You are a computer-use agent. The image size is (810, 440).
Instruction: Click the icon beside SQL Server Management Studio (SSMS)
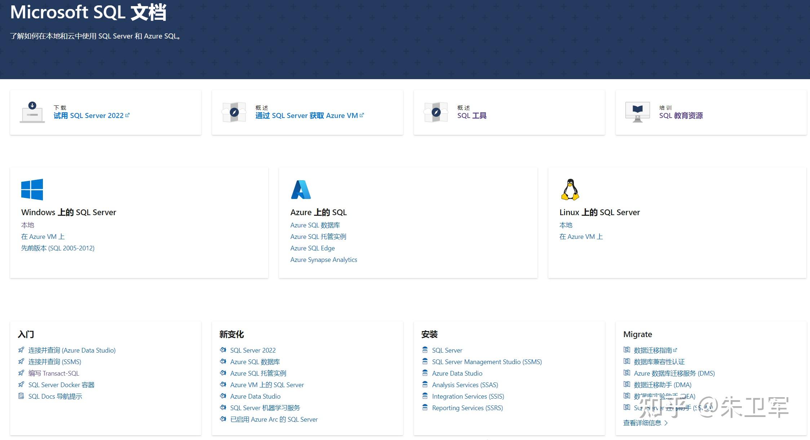(x=425, y=361)
